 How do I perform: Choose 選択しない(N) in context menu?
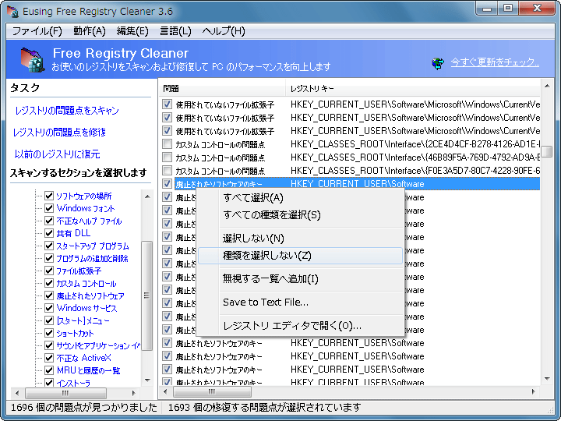pyautogui.click(x=300, y=238)
